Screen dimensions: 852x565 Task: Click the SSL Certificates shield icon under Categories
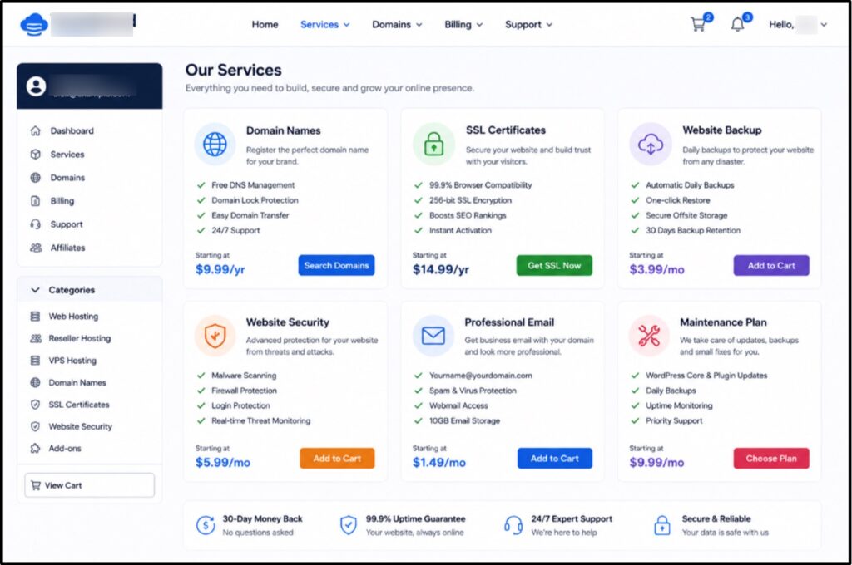point(35,405)
